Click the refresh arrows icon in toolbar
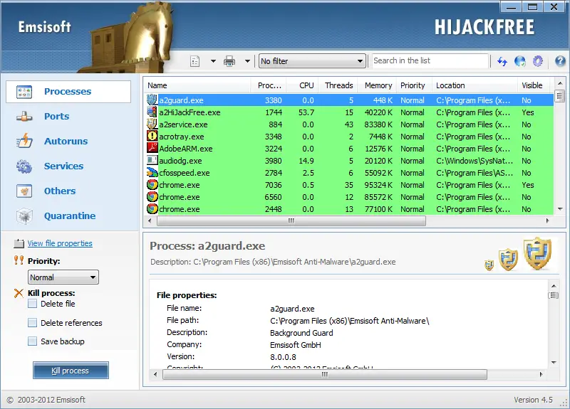 (x=502, y=61)
